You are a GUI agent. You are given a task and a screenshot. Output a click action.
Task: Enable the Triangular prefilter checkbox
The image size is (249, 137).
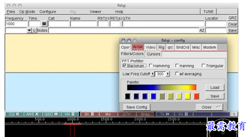point(203,66)
